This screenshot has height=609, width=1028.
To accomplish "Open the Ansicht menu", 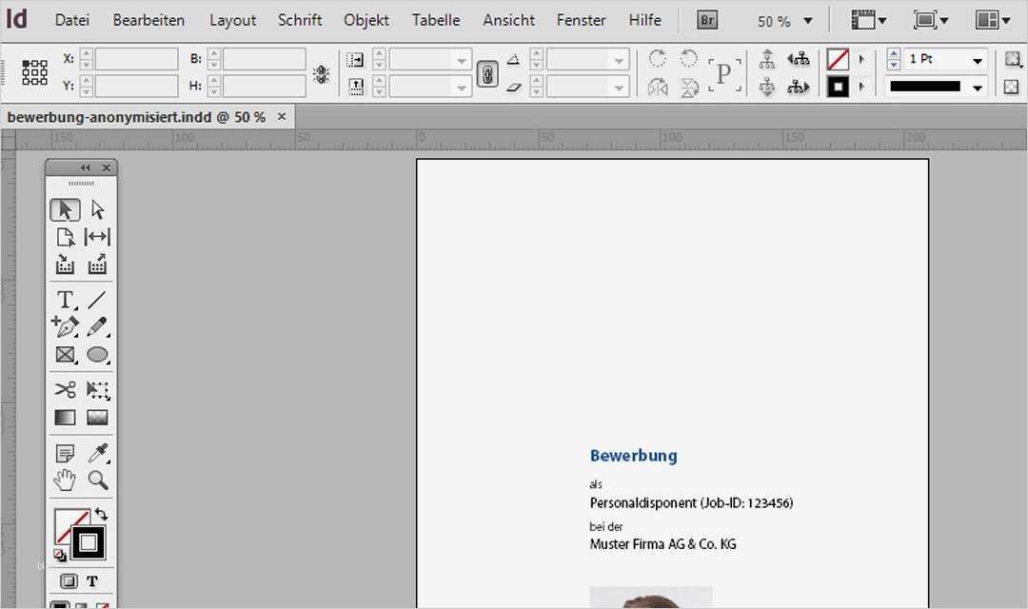I will tap(508, 20).
